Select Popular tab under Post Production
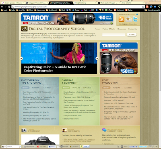 coord(116,88)
